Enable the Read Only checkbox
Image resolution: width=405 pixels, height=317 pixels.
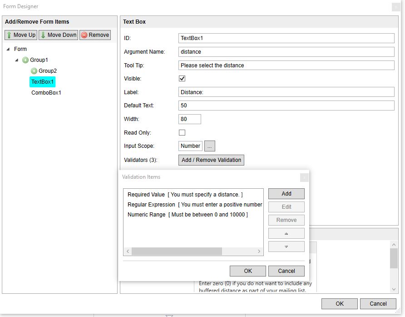[x=182, y=132]
